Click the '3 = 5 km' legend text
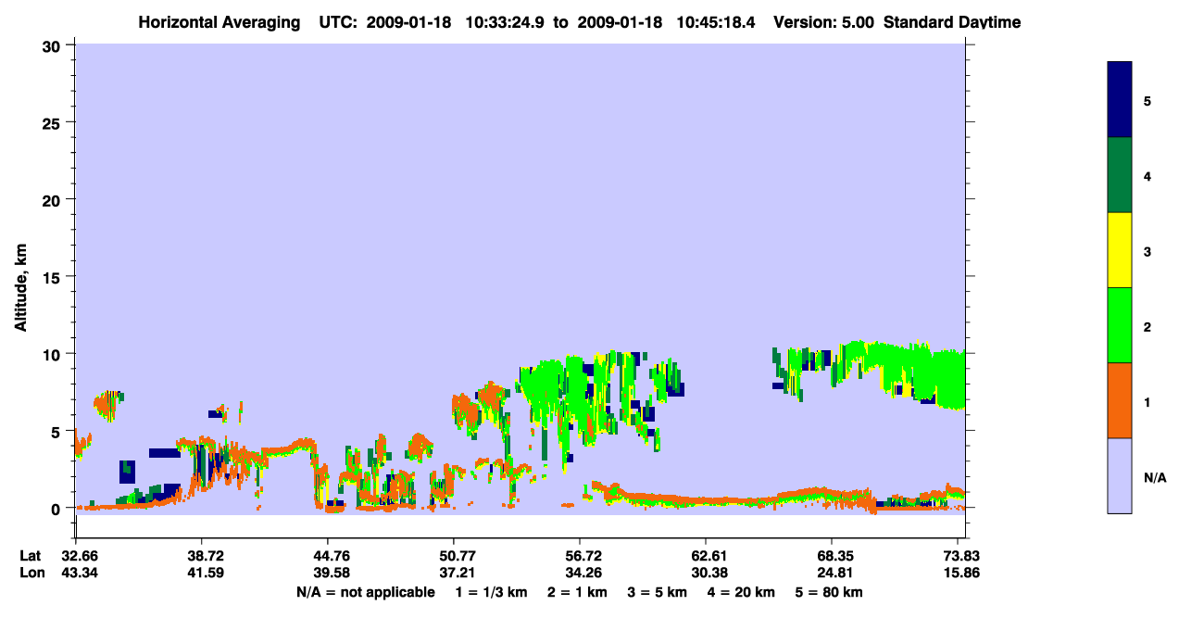 point(657,592)
